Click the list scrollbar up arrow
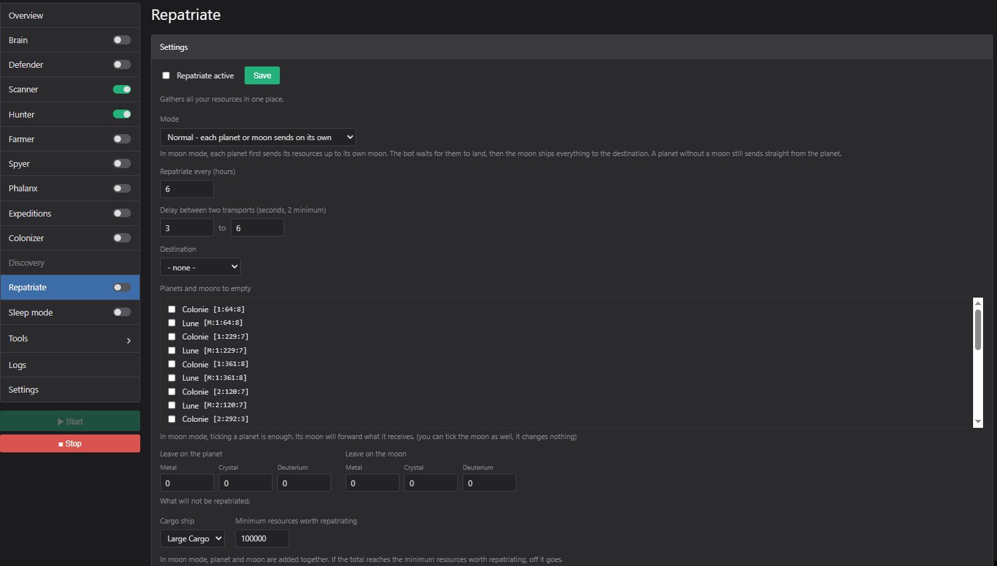Screen dimensions: 997x566 978,303
